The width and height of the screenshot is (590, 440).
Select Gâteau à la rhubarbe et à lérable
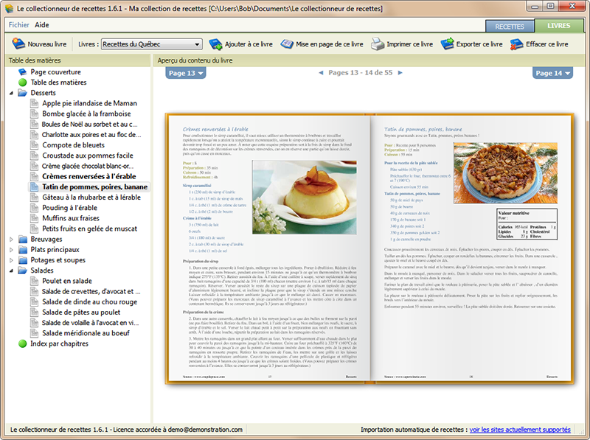pos(91,198)
